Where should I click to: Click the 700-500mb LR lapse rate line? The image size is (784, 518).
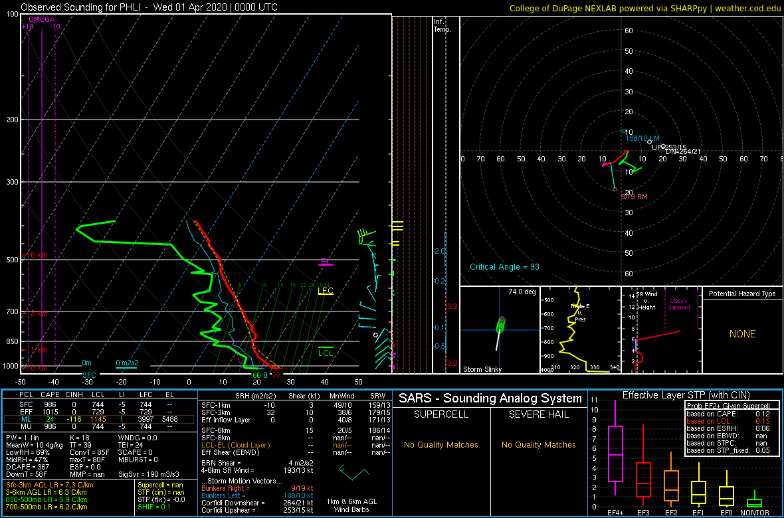pos(47,507)
